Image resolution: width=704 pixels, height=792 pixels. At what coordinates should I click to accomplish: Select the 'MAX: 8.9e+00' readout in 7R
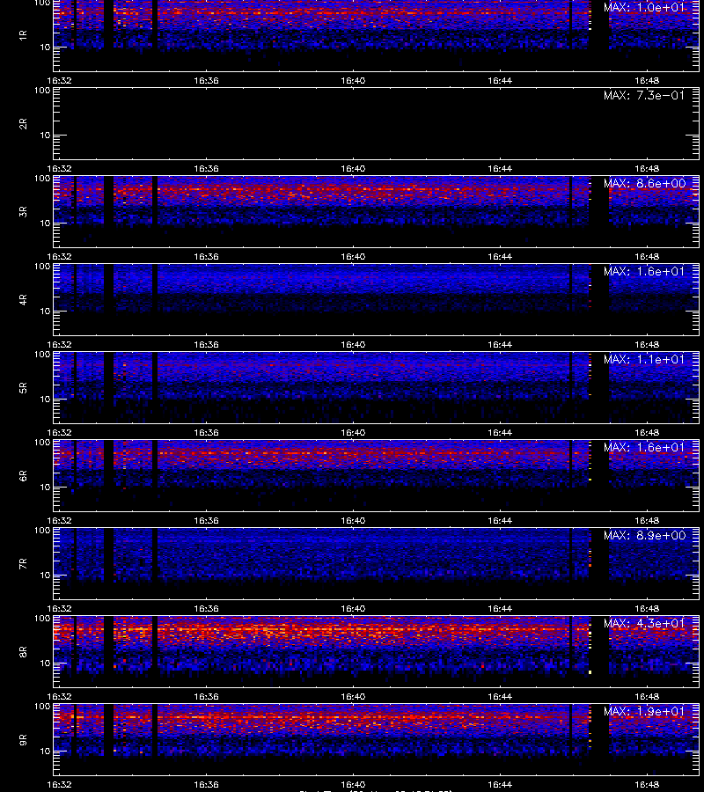tap(644, 535)
